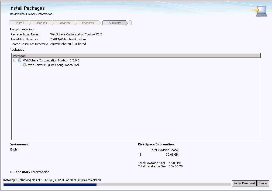
Task: Click the Z: drive label
Action: point(141,155)
